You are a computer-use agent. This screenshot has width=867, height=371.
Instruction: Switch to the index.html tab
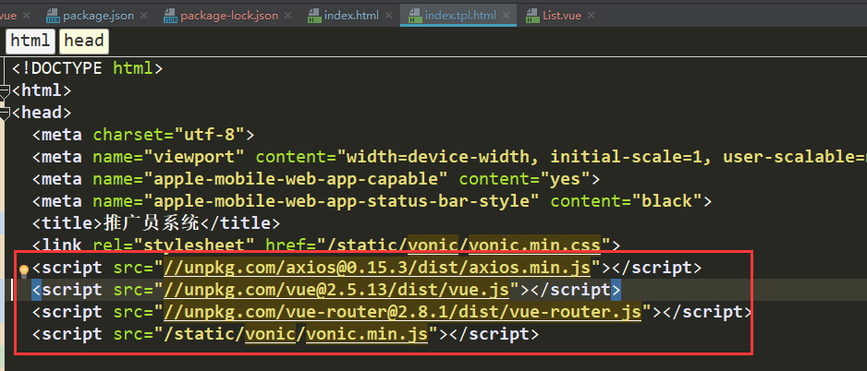click(351, 16)
